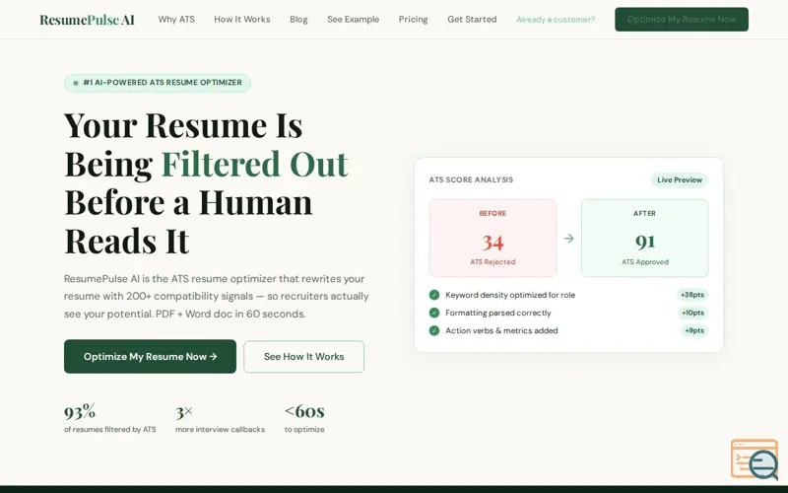Click the browser magnifier widget icon
Screen dimensions: 788x493
point(755,459)
